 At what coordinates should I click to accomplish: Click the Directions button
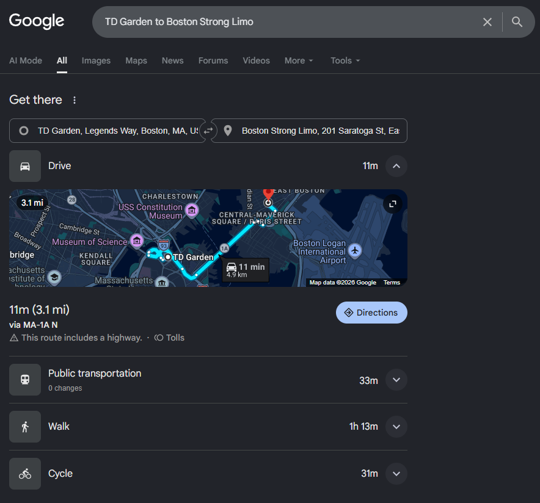click(371, 313)
